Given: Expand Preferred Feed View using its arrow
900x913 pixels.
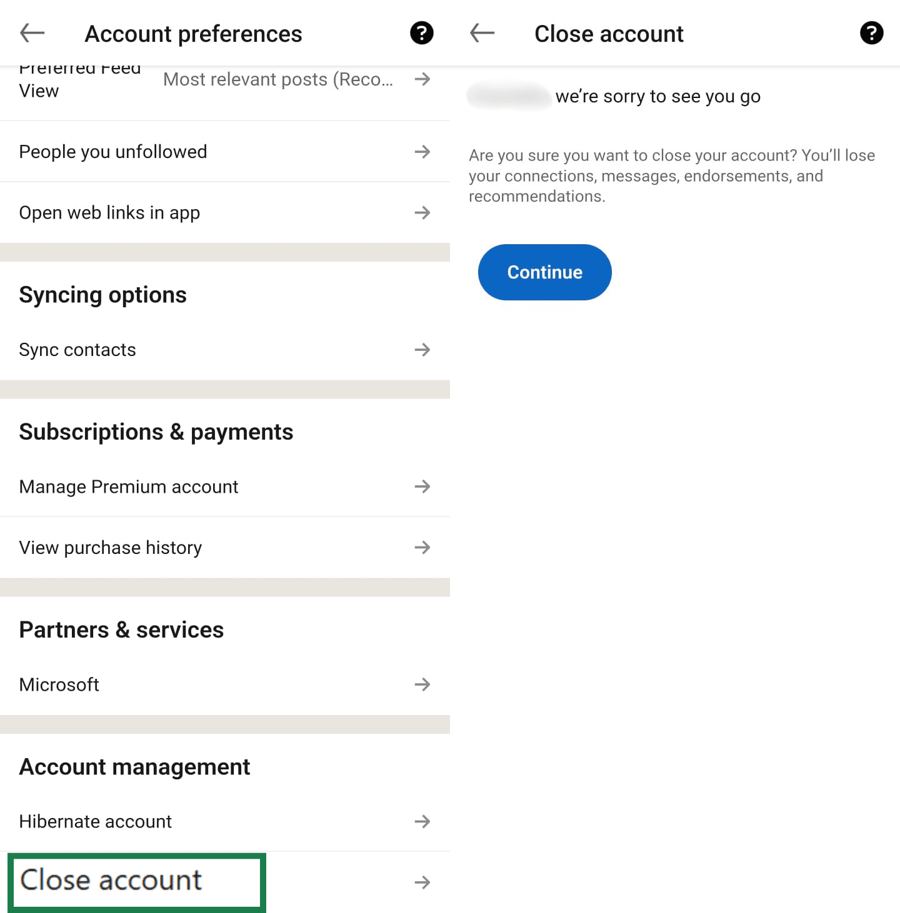Looking at the screenshot, I should pos(423,79).
